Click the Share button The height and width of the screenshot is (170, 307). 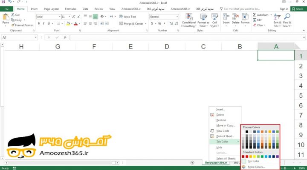(298, 9)
